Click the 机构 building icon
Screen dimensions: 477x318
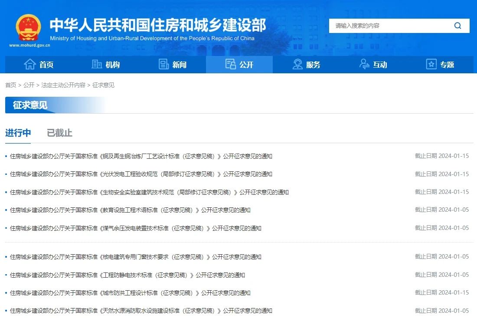[97, 64]
